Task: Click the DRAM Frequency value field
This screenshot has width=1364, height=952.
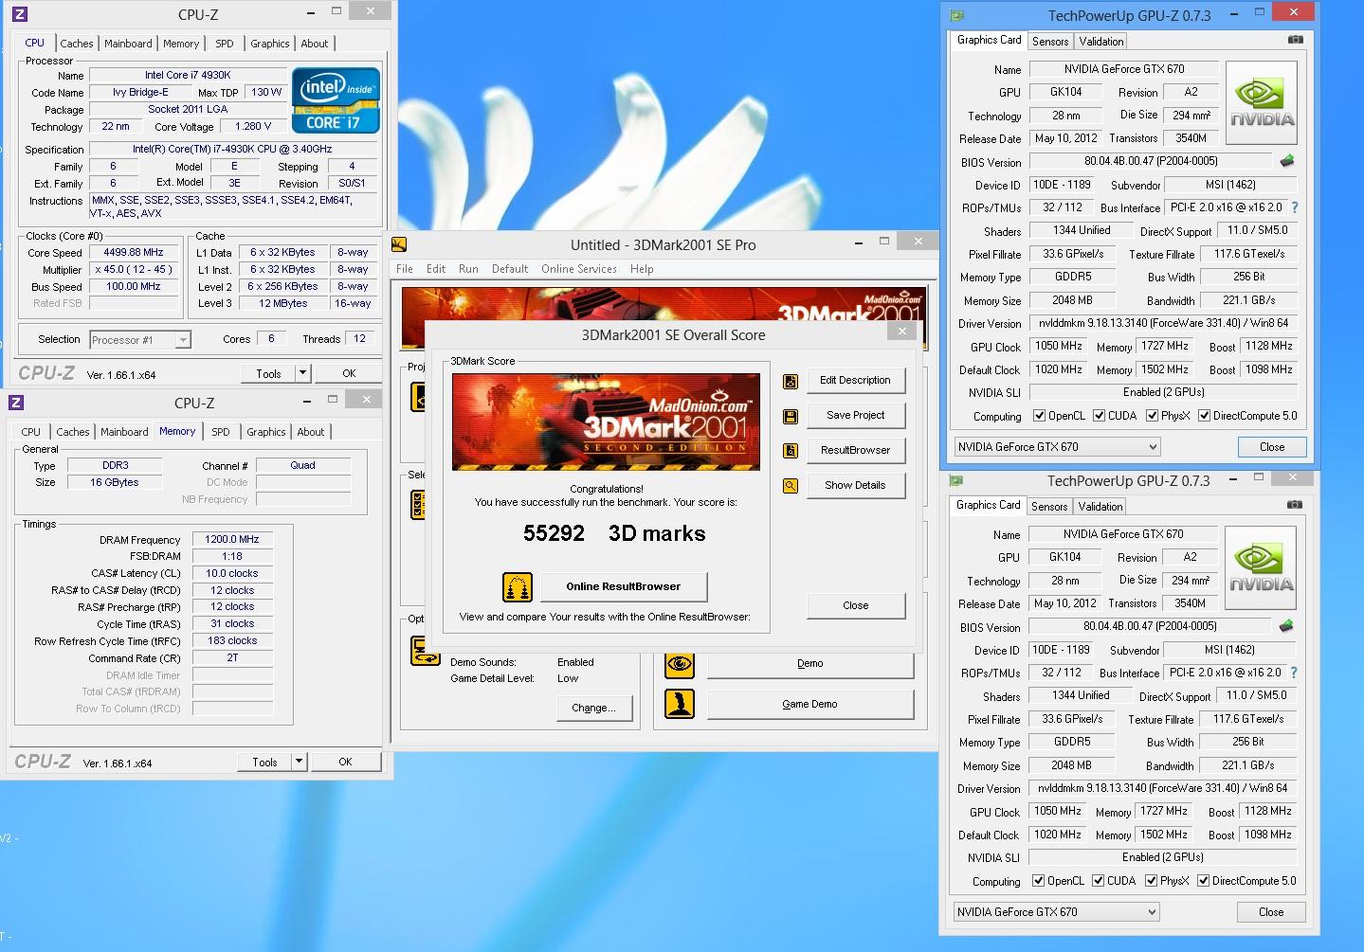Action: tap(232, 539)
